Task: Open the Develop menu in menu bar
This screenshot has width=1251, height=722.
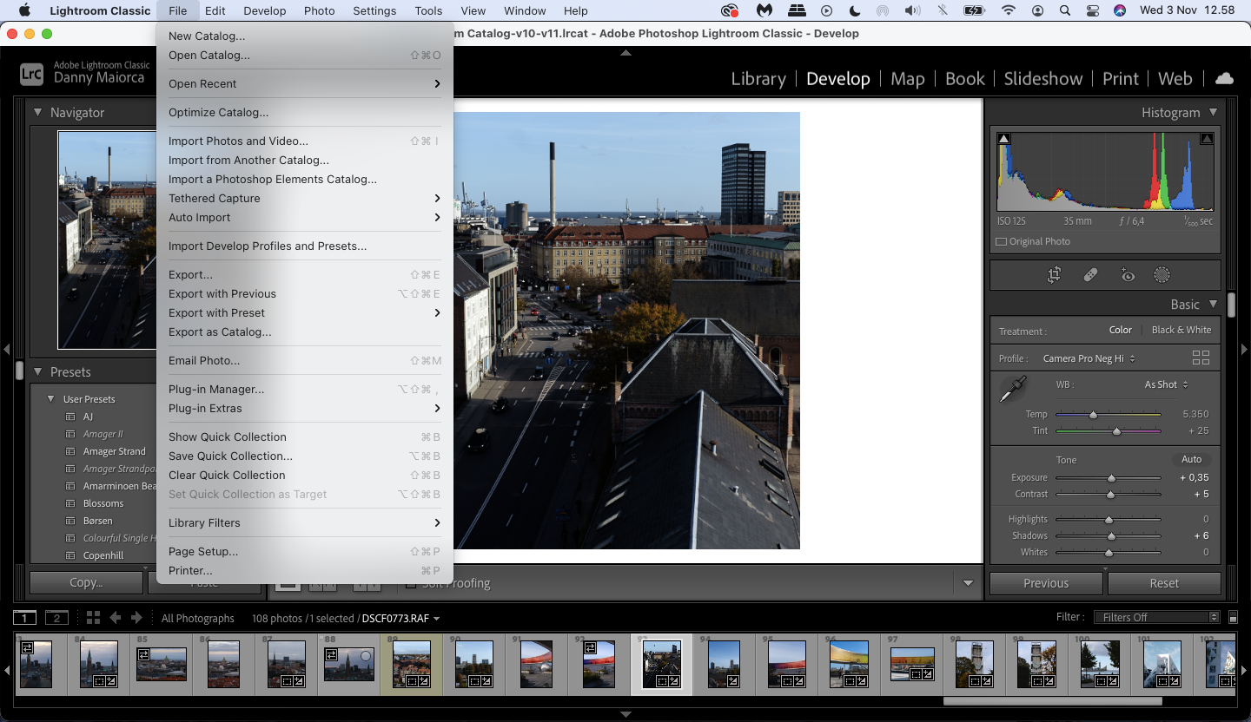Action: (265, 10)
